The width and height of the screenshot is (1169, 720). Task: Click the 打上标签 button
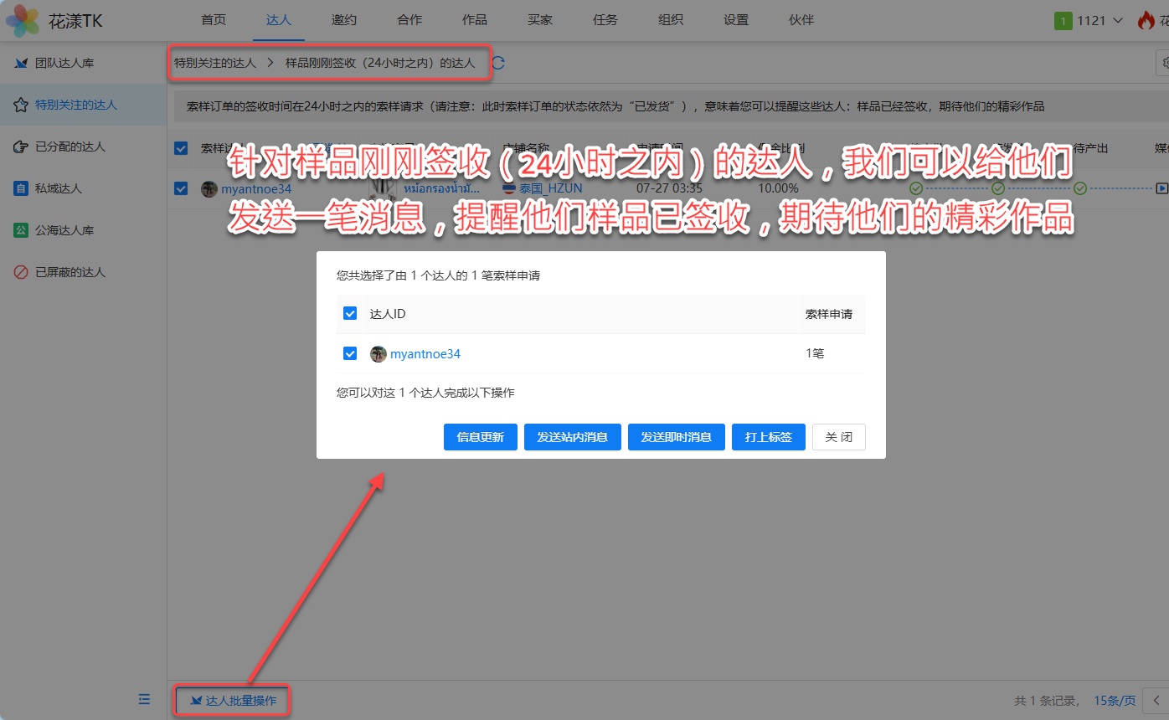click(768, 437)
